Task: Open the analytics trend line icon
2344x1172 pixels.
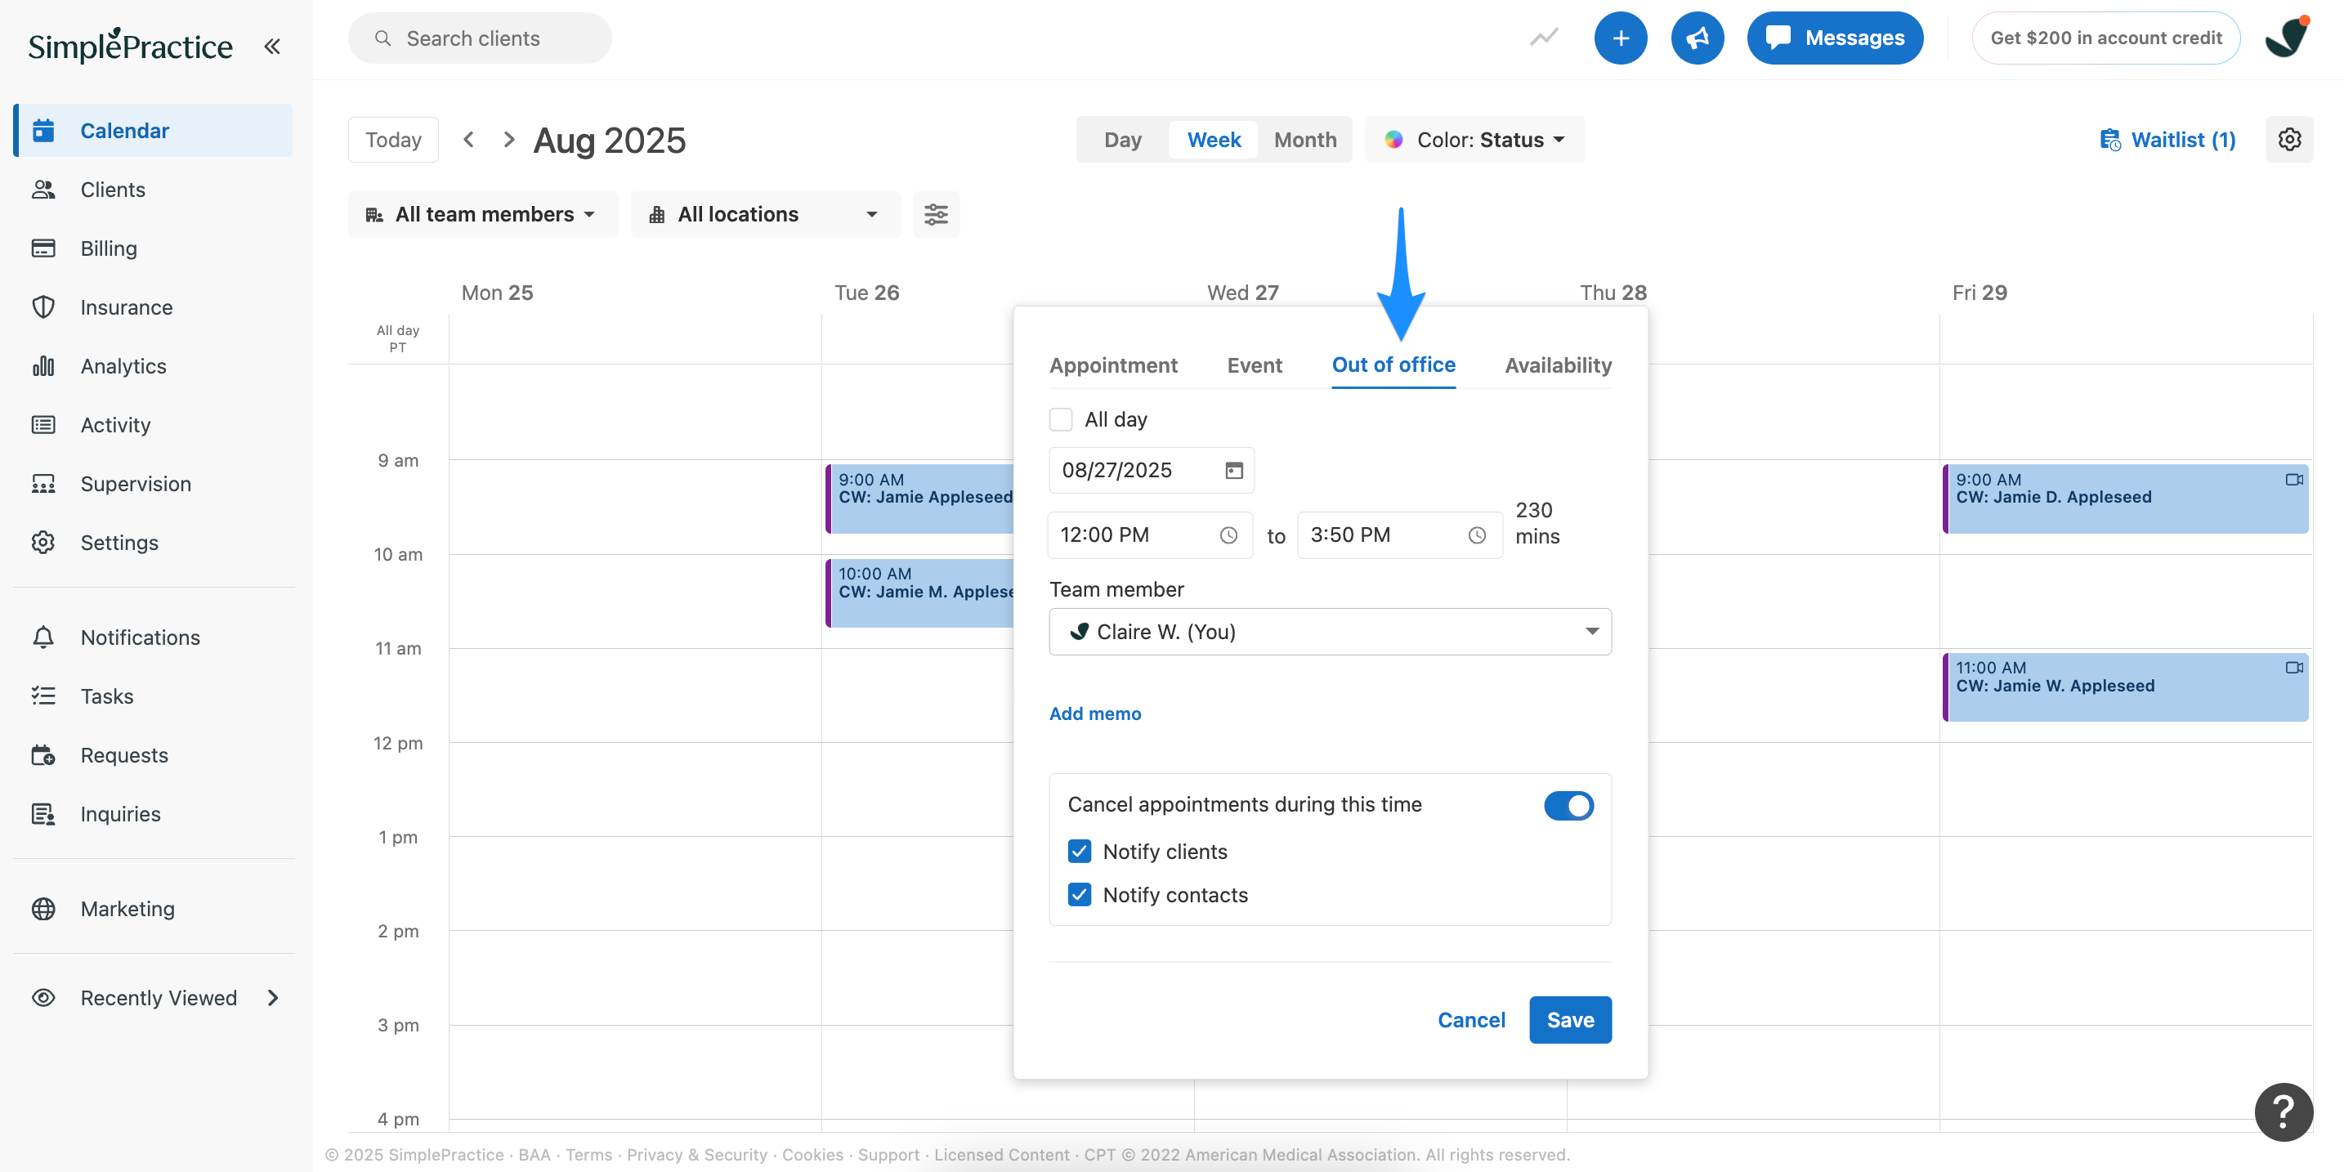Action: pos(1544,38)
